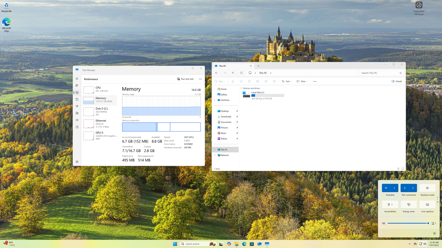Click the Search This PC field
Viewport: 442px width, 248px height.
[x=378, y=73]
